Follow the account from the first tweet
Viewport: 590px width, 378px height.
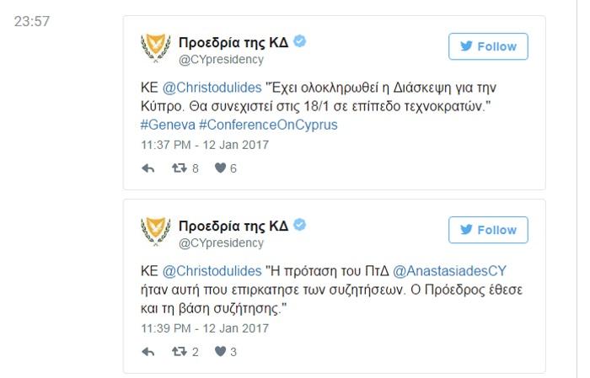pos(488,46)
